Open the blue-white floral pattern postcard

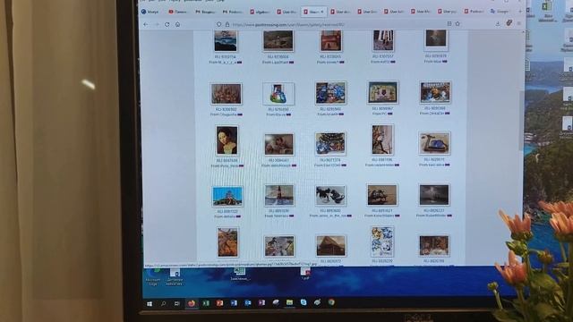(382, 241)
